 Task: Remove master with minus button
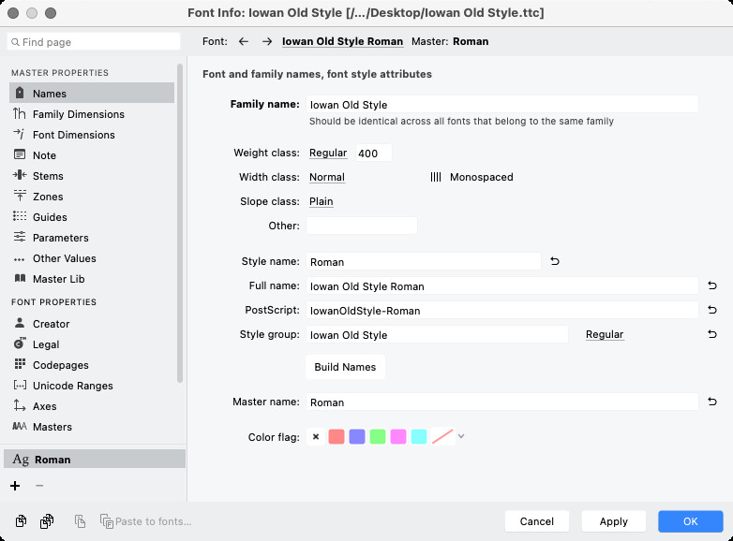39,486
